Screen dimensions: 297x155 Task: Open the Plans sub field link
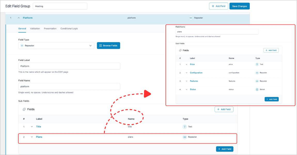tap(39, 137)
